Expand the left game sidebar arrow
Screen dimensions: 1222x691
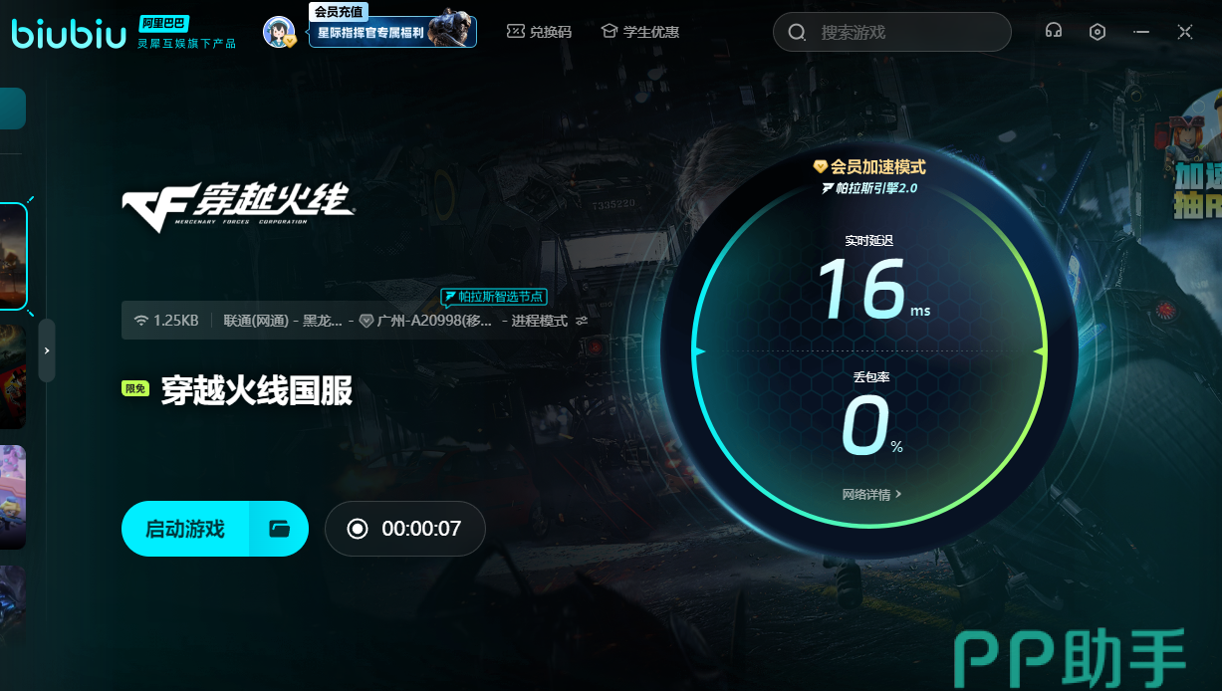coord(47,350)
